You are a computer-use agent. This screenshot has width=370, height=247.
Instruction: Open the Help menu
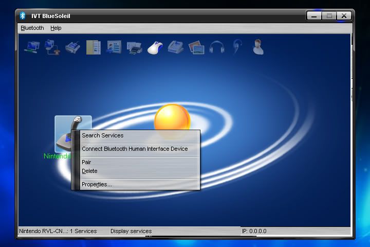click(x=56, y=28)
